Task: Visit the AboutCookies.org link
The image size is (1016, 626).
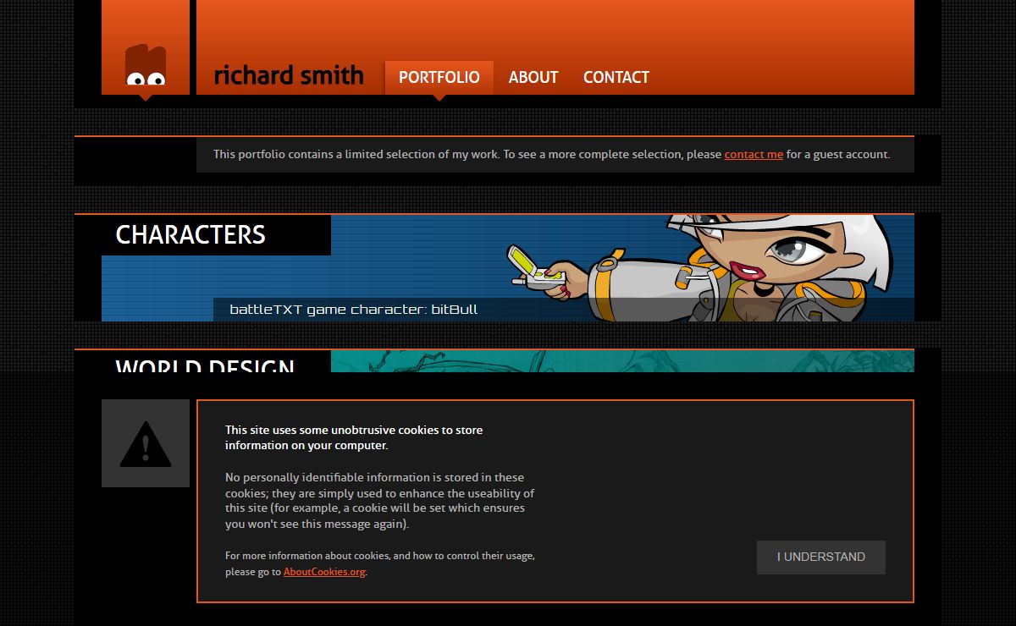Action: [324, 572]
